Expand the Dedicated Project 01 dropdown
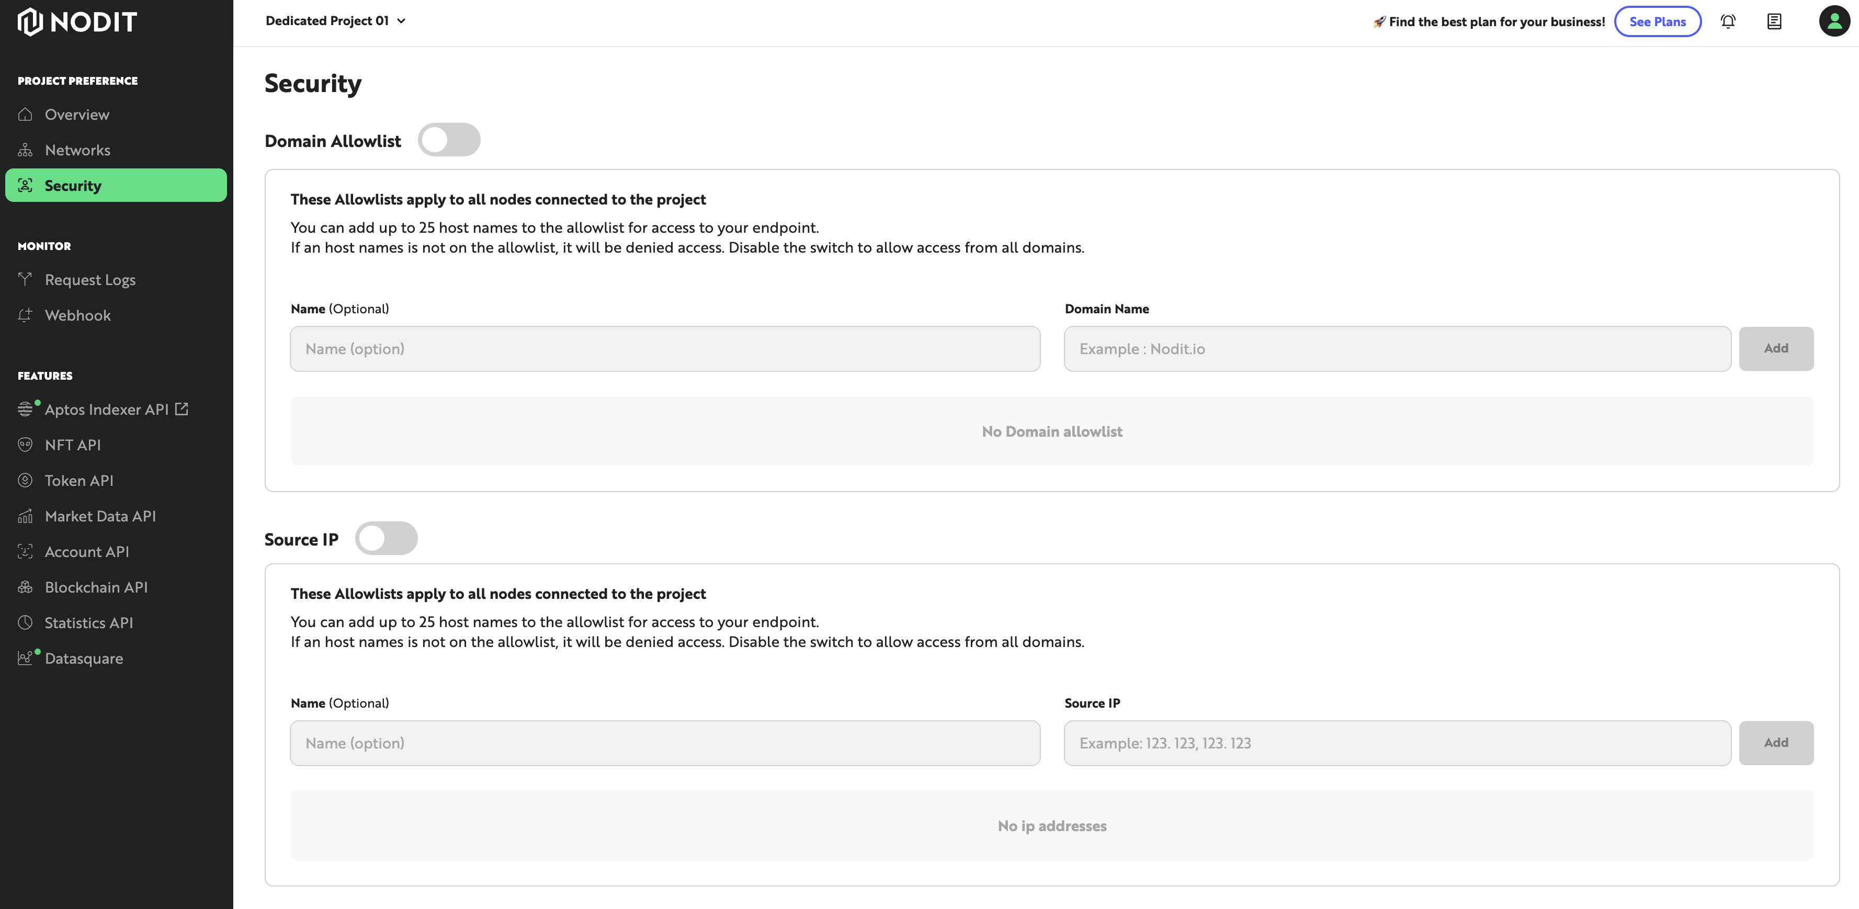Viewport: 1859px width, 909px height. pyautogui.click(x=336, y=21)
